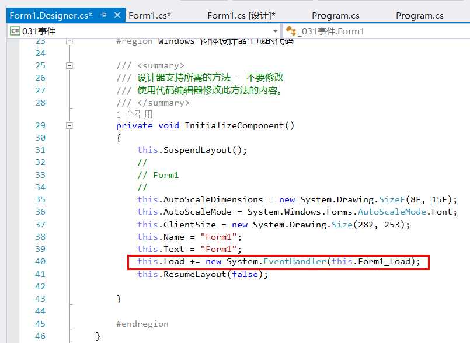This screenshot has width=470, height=343.
Task: Click 'Form1_Load' on line 40
Action: pos(384,261)
